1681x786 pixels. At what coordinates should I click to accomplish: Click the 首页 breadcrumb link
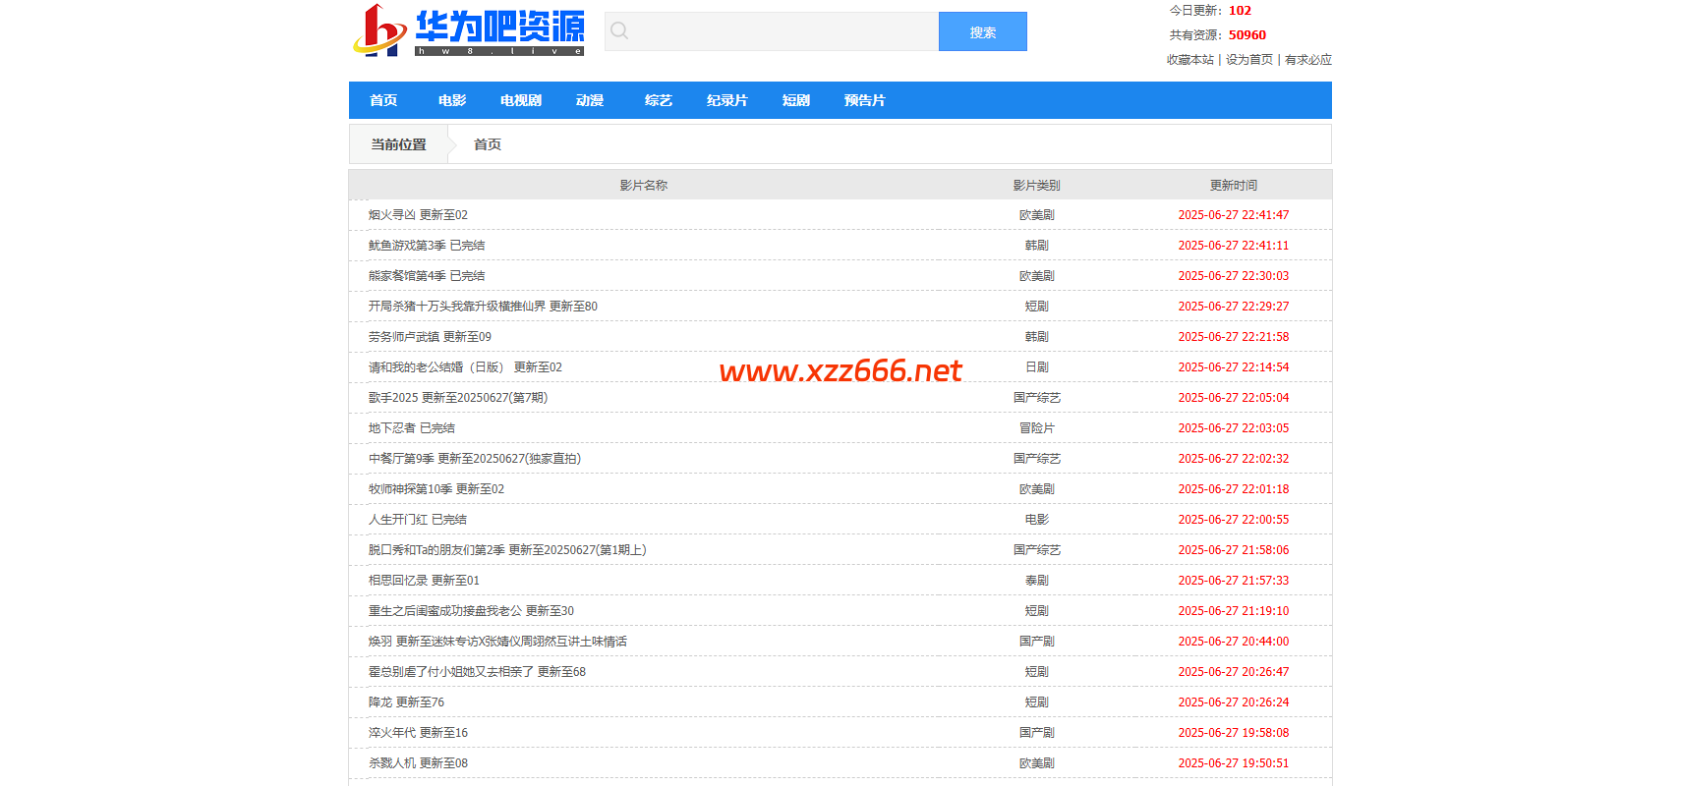pos(488,144)
